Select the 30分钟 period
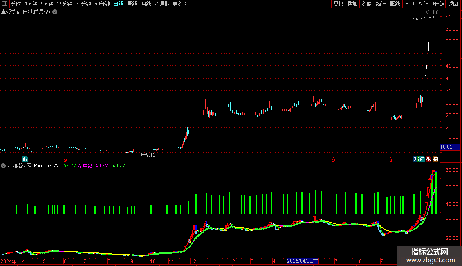 coord(83,4)
